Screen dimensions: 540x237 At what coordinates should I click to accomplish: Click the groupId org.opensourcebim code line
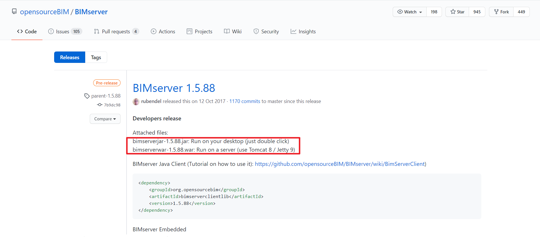click(197, 190)
